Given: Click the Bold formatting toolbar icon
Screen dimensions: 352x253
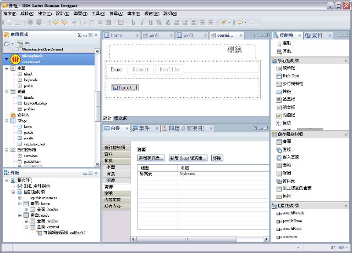Looking at the screenshot, I should (x=133, y=23).
